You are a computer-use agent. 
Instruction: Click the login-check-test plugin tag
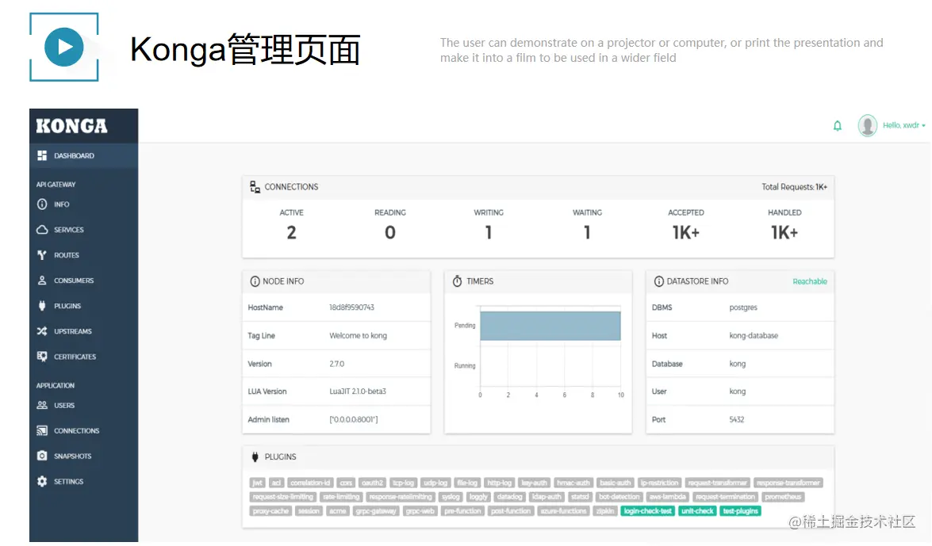(648, 511)
